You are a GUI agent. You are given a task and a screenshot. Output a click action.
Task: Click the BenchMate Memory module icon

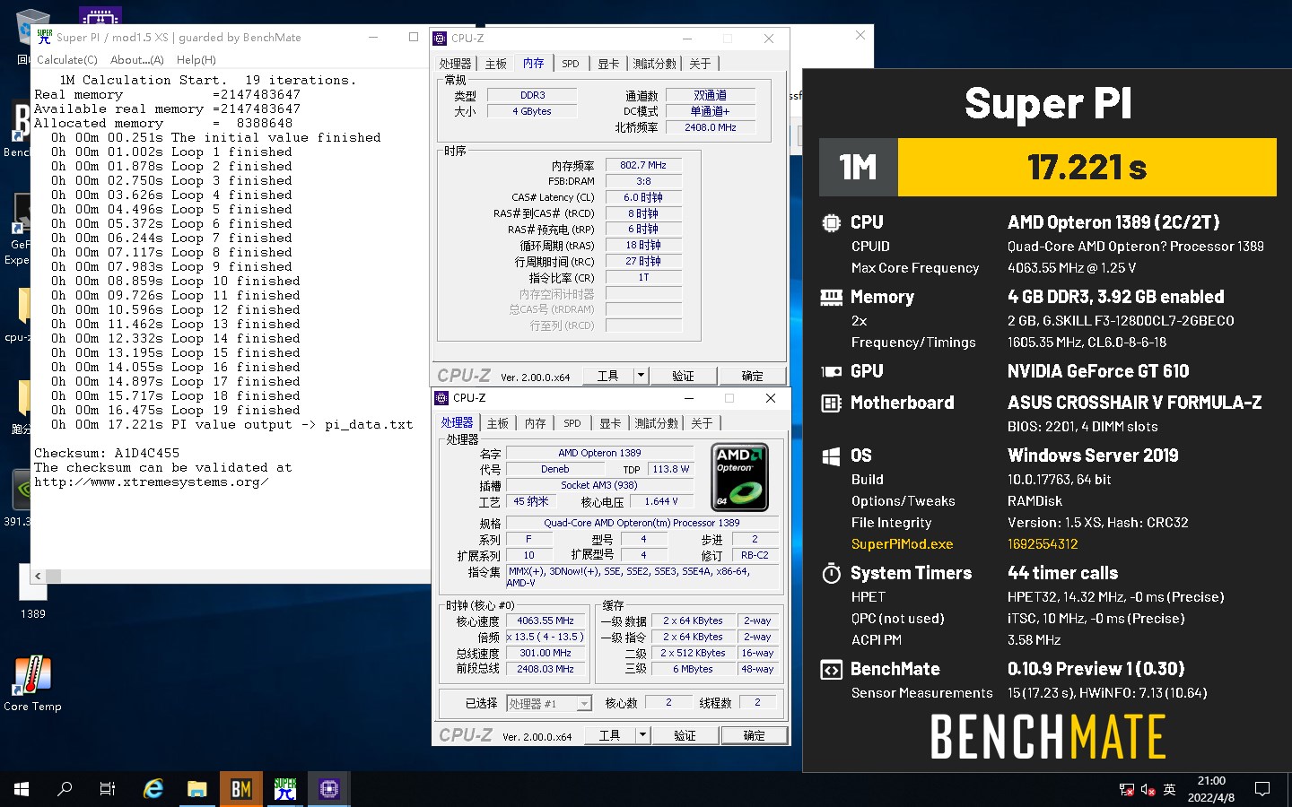pyautogui.click(x=832, y=297)
